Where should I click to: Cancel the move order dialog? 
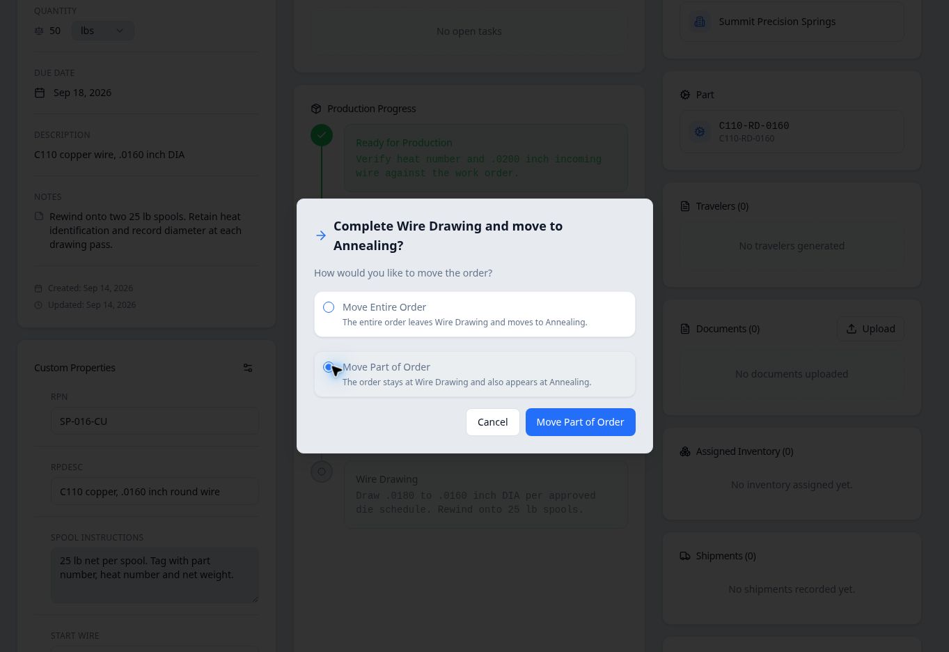tap(492, 422)
